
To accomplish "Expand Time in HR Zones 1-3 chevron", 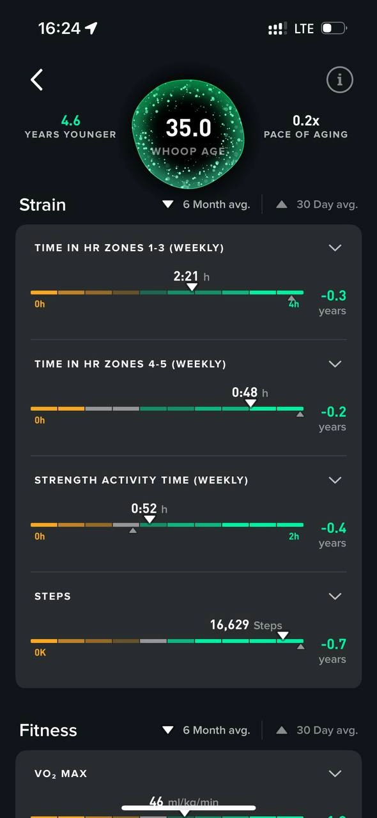I will [335, 247].
